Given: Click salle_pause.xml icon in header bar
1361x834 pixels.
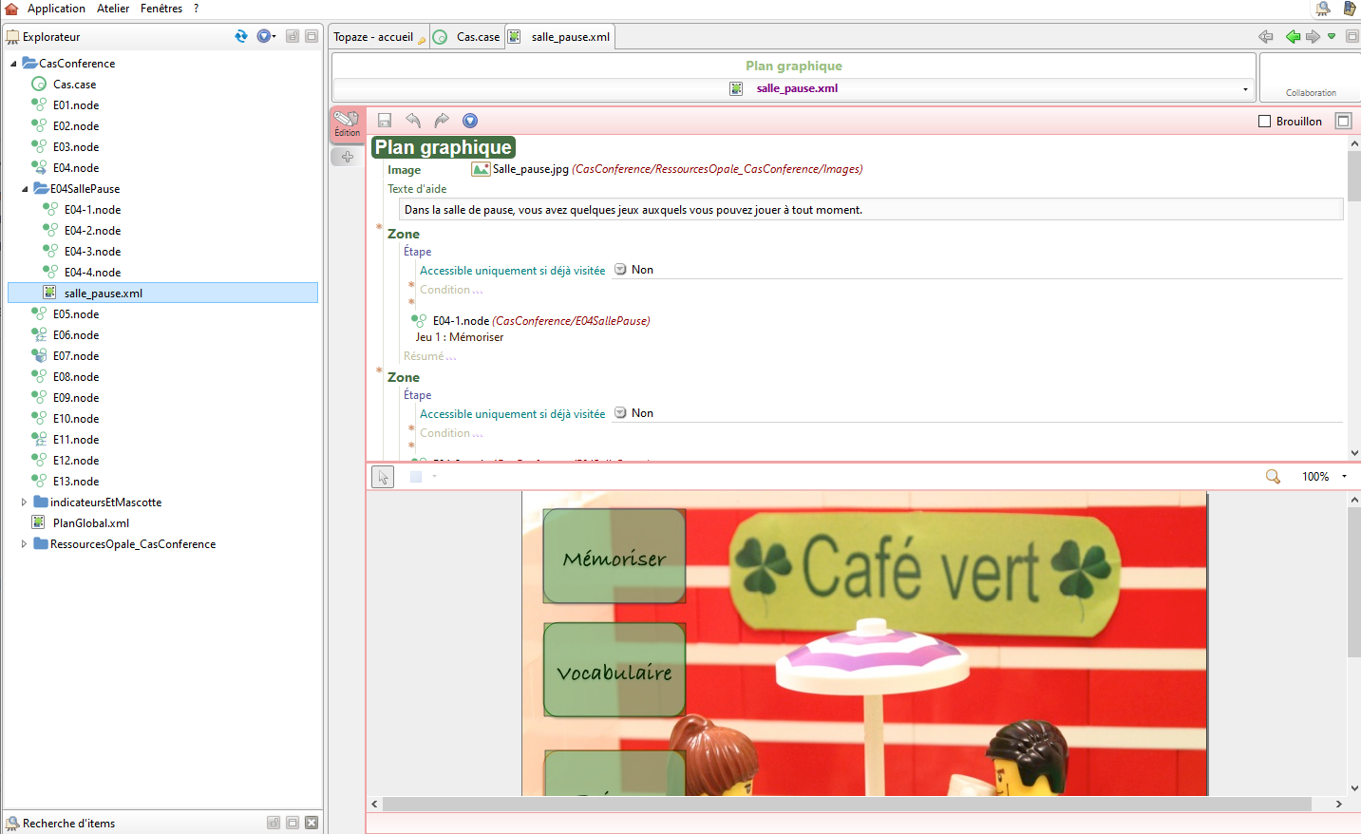Looking at the screenshot, I should [x=736, y=88].
